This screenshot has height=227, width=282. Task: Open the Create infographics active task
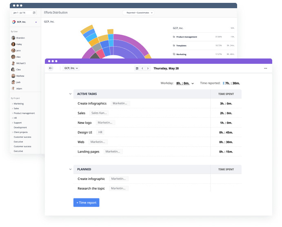click(x=92, y=103)
